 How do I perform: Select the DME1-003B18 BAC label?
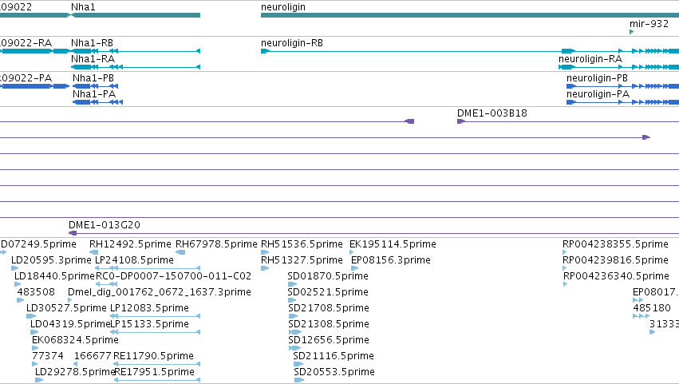(x=492, y=113)
